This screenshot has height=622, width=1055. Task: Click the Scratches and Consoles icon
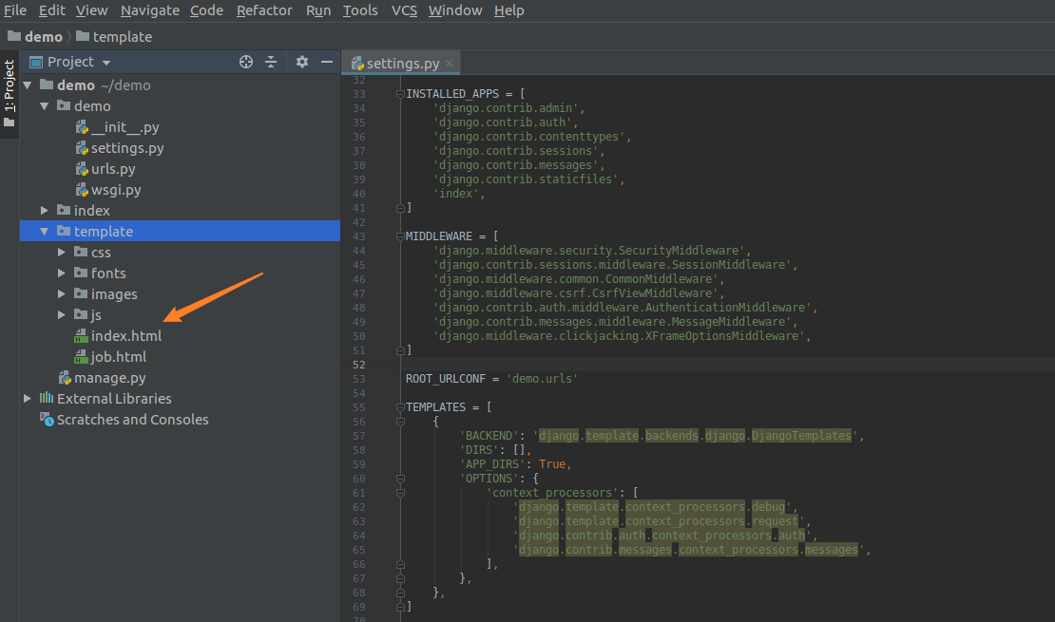point(47,419)
